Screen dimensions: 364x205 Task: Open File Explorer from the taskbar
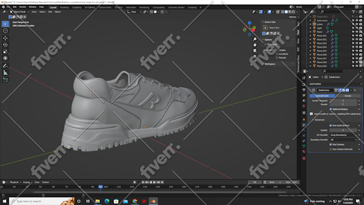[x=97, y=201]
